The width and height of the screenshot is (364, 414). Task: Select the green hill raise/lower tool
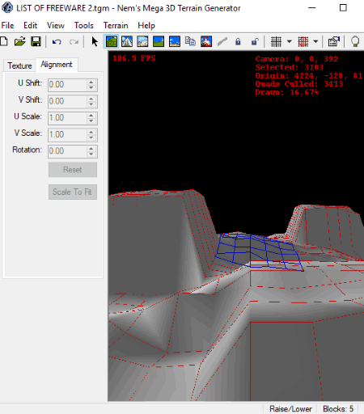point(112,42)
